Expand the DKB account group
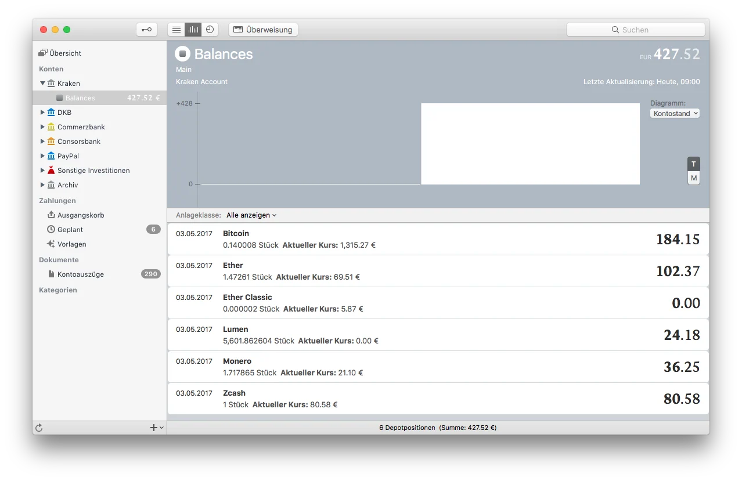Image resolution: width=742 pixels, height=481 pixels. (x=42, y=113)
